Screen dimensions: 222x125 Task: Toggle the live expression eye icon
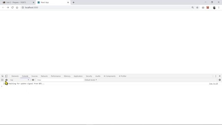[x=33, y=80]
